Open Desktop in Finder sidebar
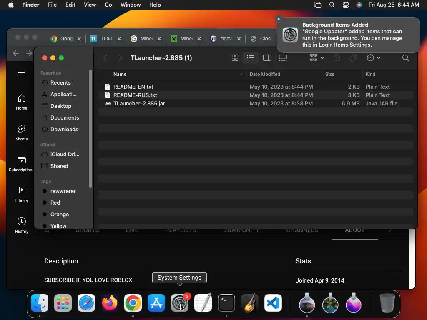The width and height of the screenshot is (427, 320). 56,106
